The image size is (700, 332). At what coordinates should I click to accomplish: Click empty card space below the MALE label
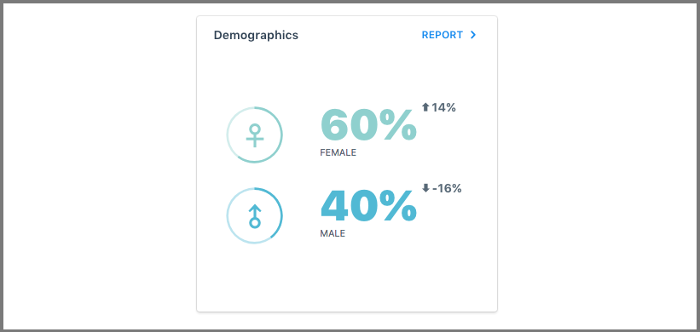[x=347, y=277]
